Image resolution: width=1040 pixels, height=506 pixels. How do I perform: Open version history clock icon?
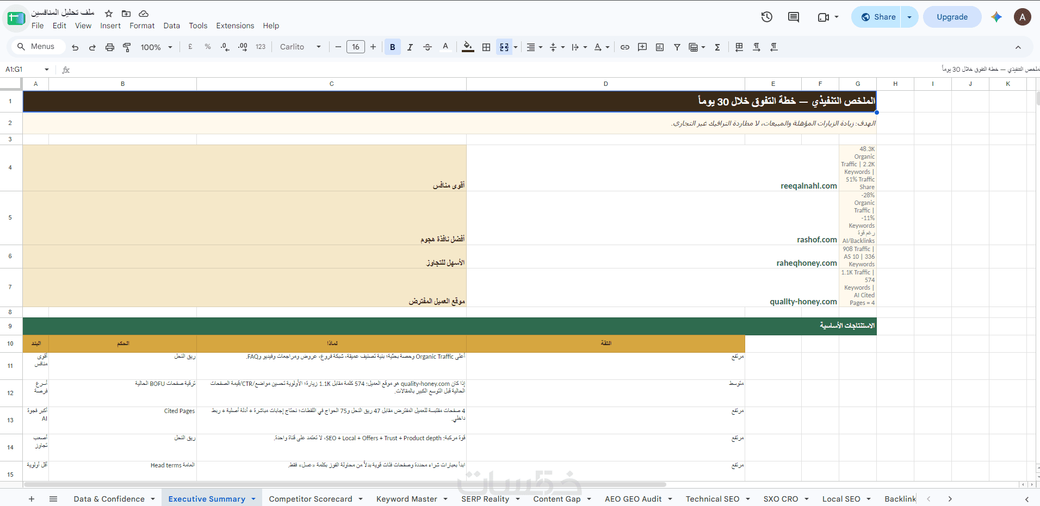coord(767,17)
